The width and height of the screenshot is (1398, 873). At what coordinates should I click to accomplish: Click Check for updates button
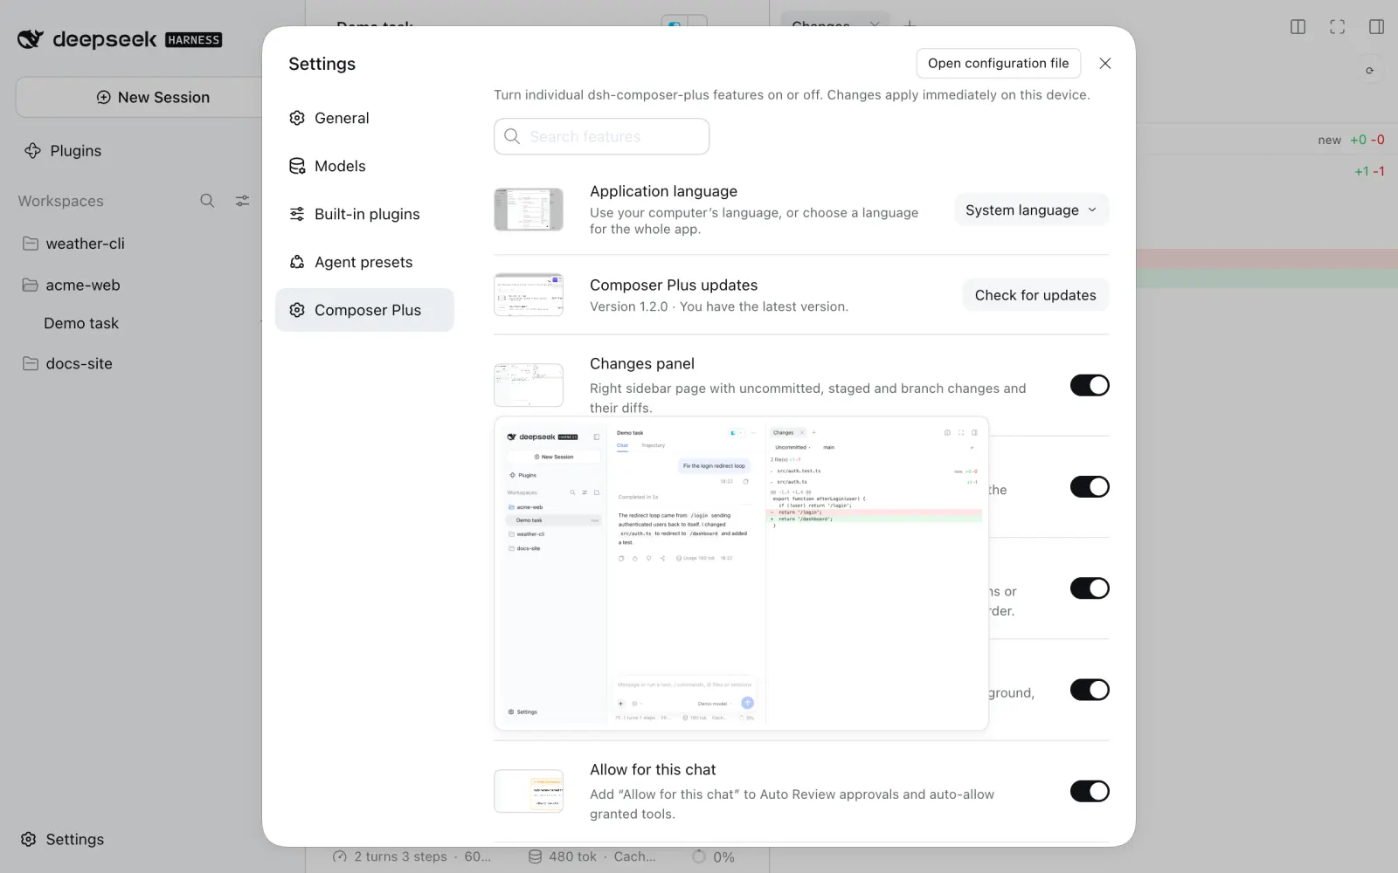coord(1035,295)
